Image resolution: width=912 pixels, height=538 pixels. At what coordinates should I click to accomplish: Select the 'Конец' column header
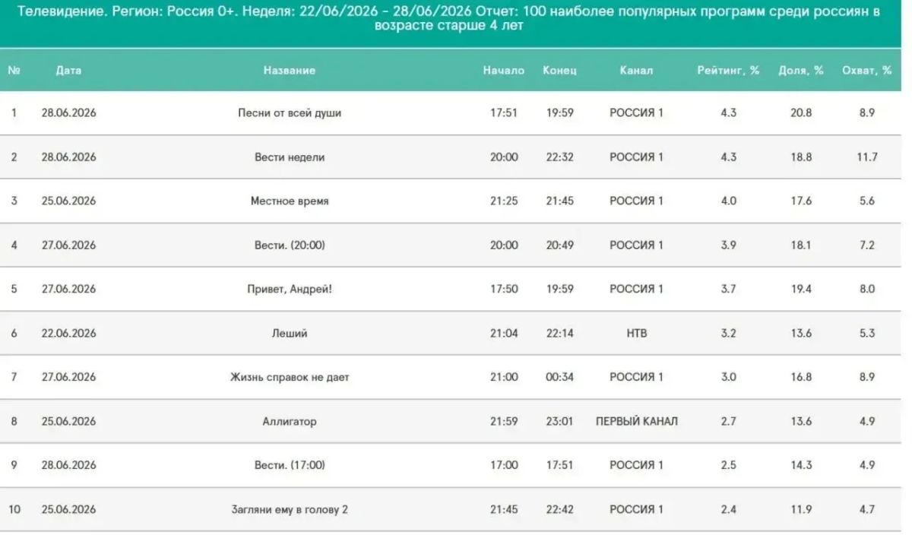(559, 70)
